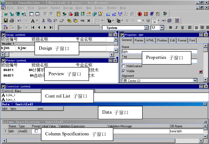Go to the last row with navigation arrow
This screenshot has height=144, width=209.
(x=51, y=28)
